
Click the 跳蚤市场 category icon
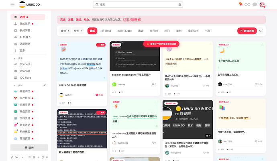coord(16,125)
